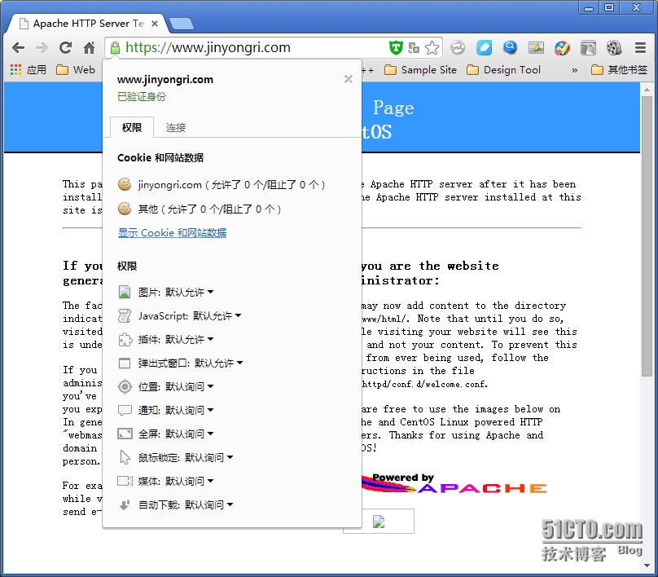Screen dimensions: 658x577
Task: Click the broken image icon on the page
Action: point(379,522)
